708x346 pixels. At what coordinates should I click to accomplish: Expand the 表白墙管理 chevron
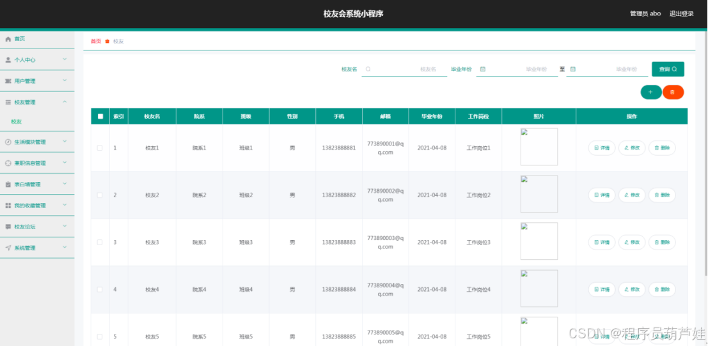[x=65, y=184]
